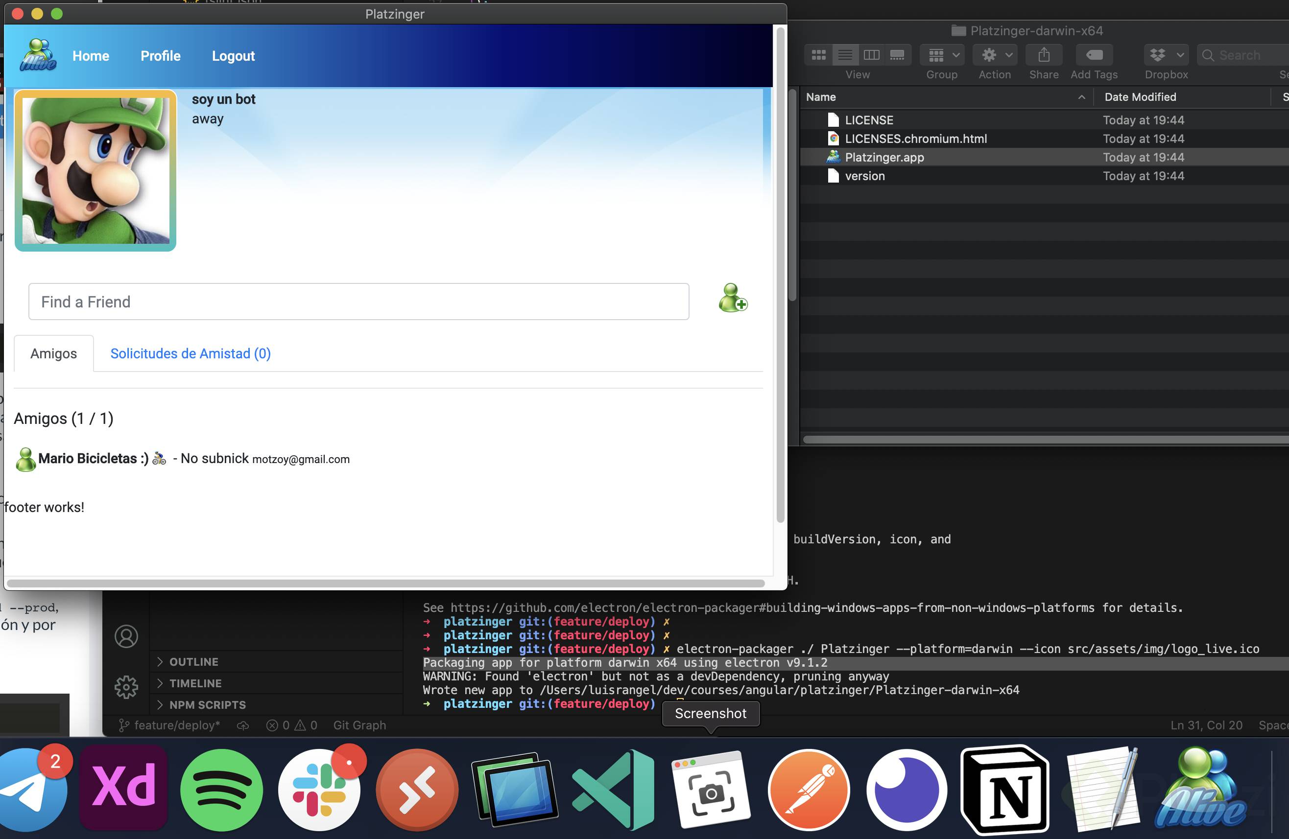Open the Finder Group dropdown

(x=943, y=55)
